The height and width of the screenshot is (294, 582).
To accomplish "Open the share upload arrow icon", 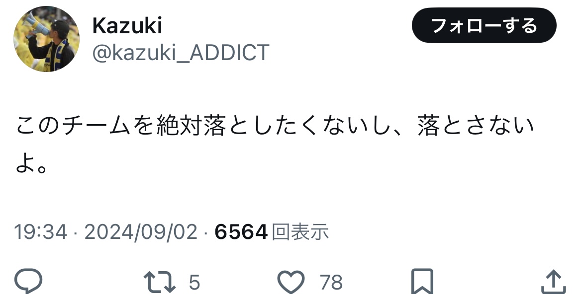I will pyautogui.click(x=554, y=282).
